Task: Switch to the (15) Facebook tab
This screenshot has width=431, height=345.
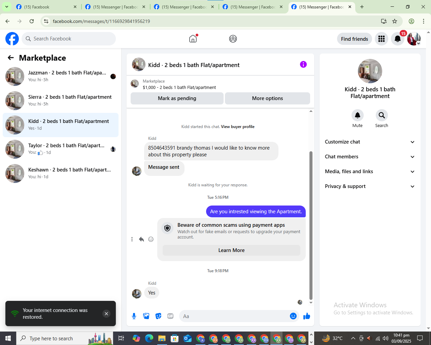Action: [x=46, y=7]
